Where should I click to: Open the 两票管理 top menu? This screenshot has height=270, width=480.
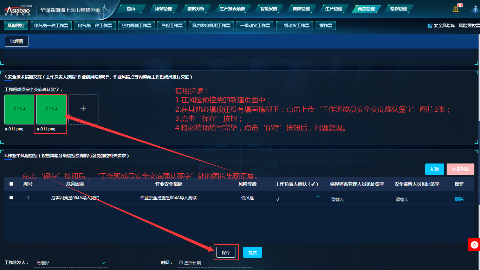click(x=366, y=9)
